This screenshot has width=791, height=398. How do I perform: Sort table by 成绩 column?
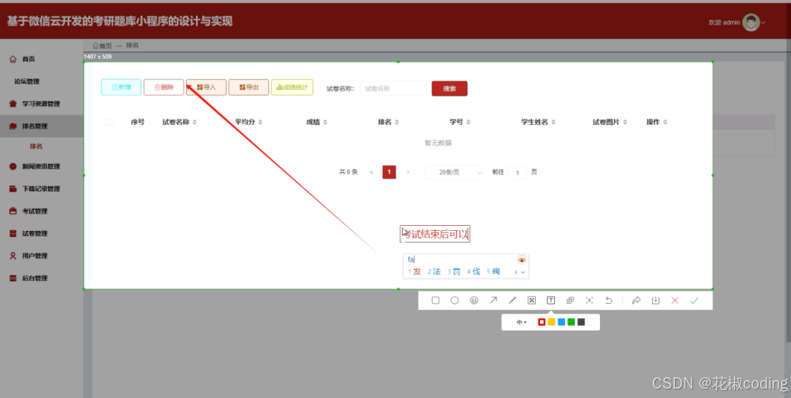[x=325, y=122]
